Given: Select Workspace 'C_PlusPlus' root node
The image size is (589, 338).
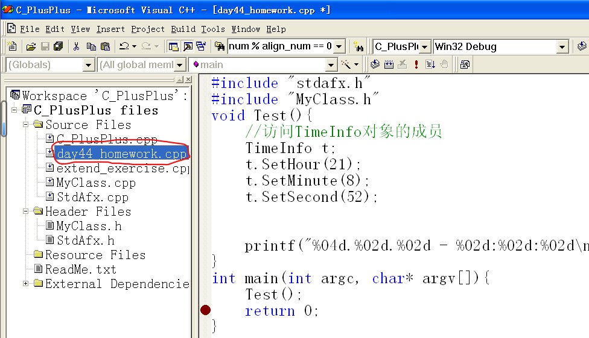Looking at the screenshot, I should [x=104, y=96].
